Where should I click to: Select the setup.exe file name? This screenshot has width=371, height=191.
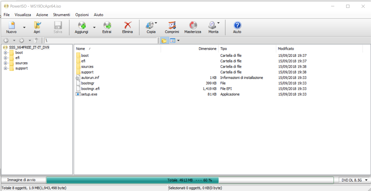(x=89, y=94)
